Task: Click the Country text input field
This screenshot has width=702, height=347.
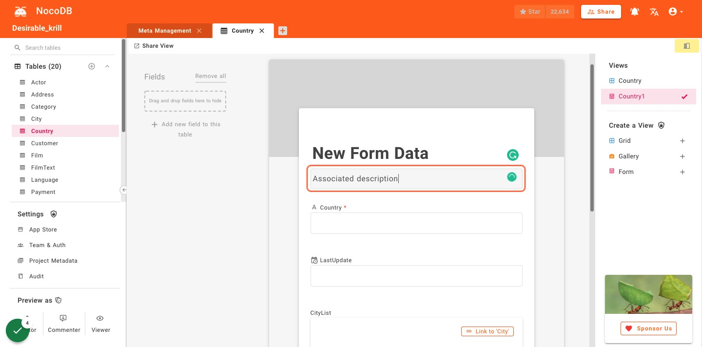Action: pos(416,223)
